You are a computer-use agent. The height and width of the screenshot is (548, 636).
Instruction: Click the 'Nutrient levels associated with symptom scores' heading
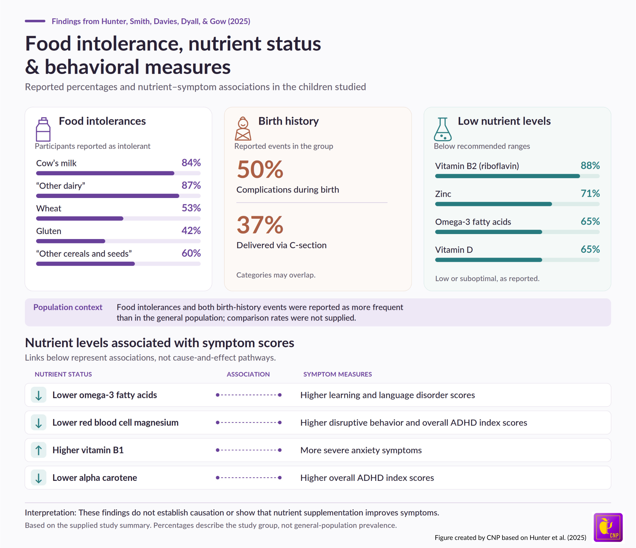click(160, 343)
